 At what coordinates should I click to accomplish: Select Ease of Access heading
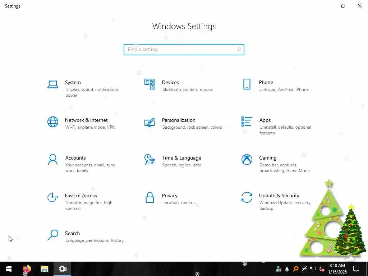pos(81,195)
